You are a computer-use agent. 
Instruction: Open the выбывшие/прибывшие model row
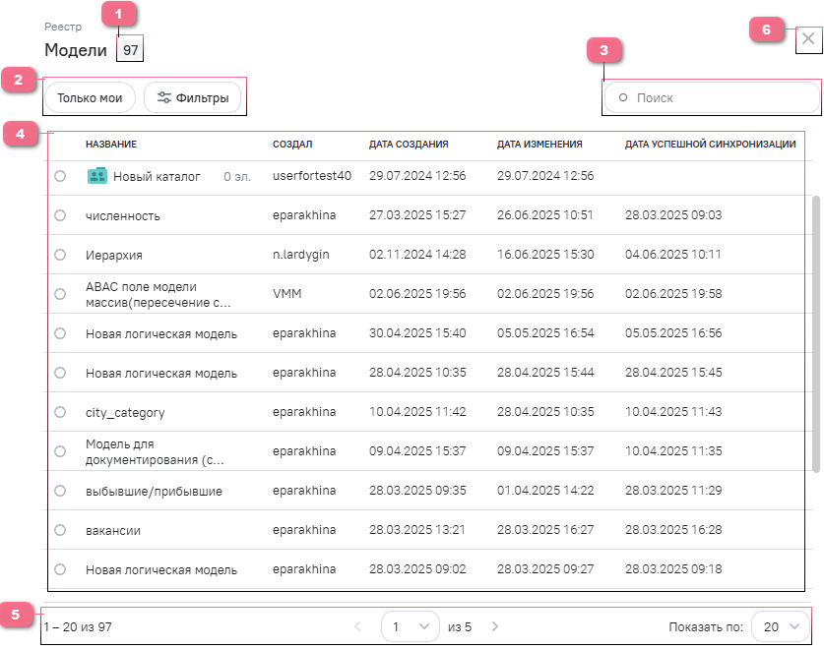coord(154,491)
